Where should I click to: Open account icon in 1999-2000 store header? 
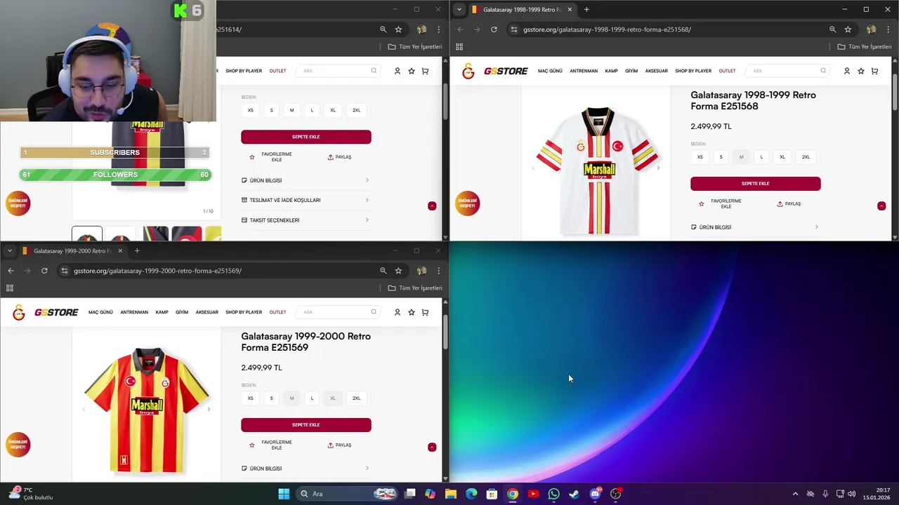click(397, 312)
